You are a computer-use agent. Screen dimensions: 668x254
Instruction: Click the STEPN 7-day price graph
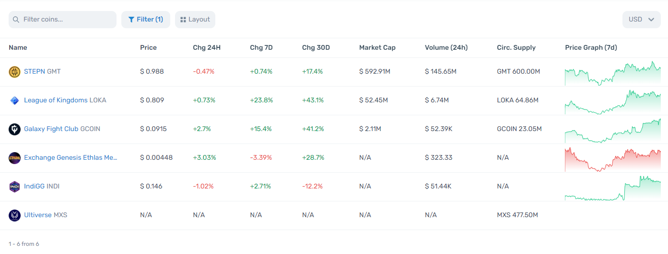click(613, 73)
